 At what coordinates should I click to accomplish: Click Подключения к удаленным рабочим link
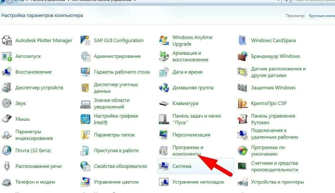click(274, 134)
